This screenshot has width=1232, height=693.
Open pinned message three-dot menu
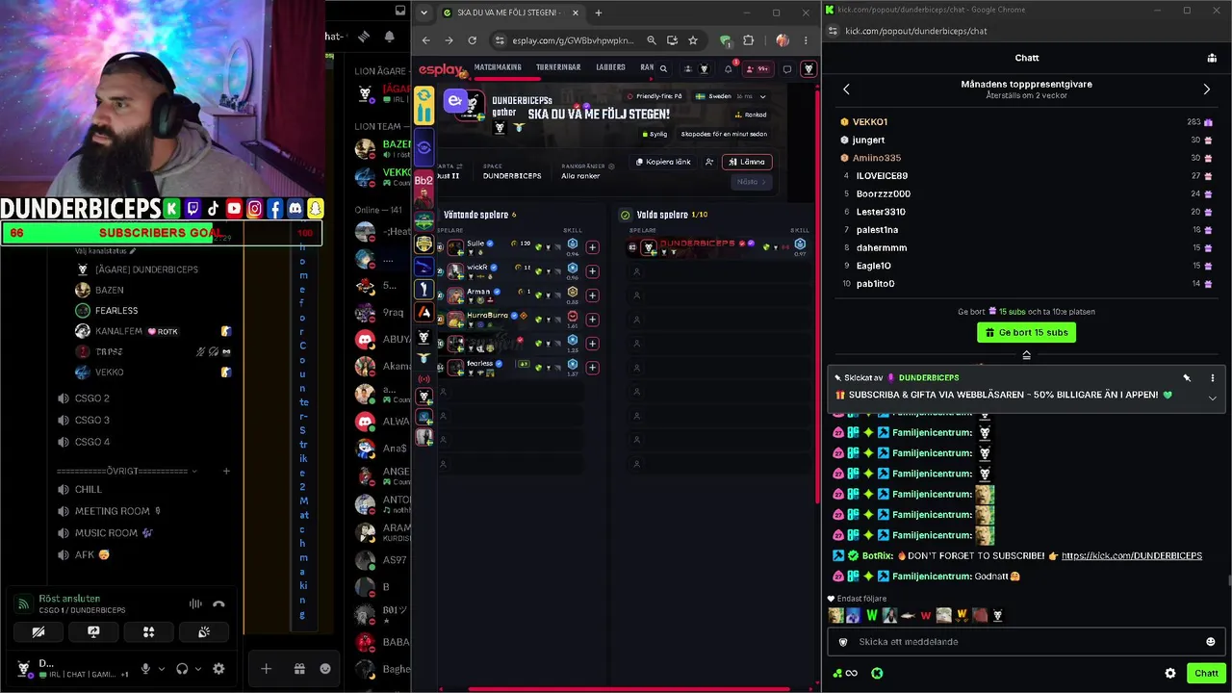[x=1212, y=378]
